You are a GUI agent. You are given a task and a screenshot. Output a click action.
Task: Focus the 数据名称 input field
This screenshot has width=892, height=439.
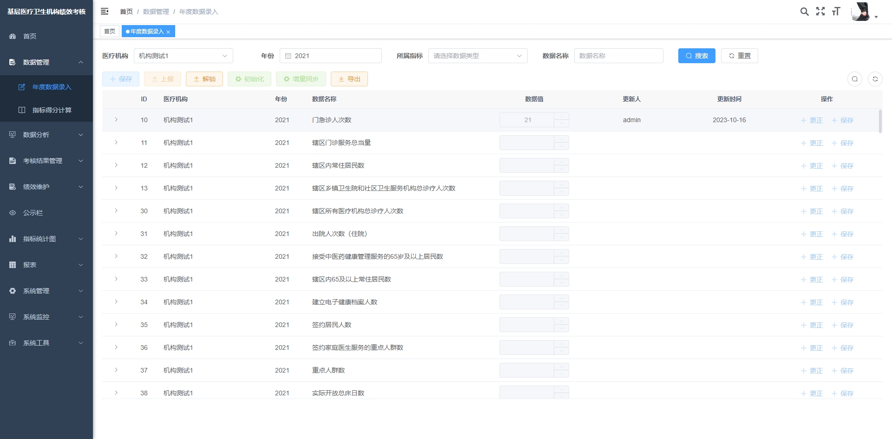click(619, 56)
